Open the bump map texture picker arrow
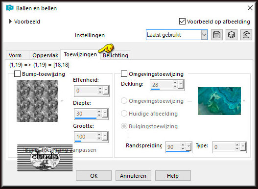This screenshot has width=258, height=189. [62, 101]
